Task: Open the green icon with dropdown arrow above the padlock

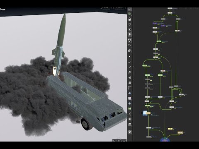Action: [130, 14]
